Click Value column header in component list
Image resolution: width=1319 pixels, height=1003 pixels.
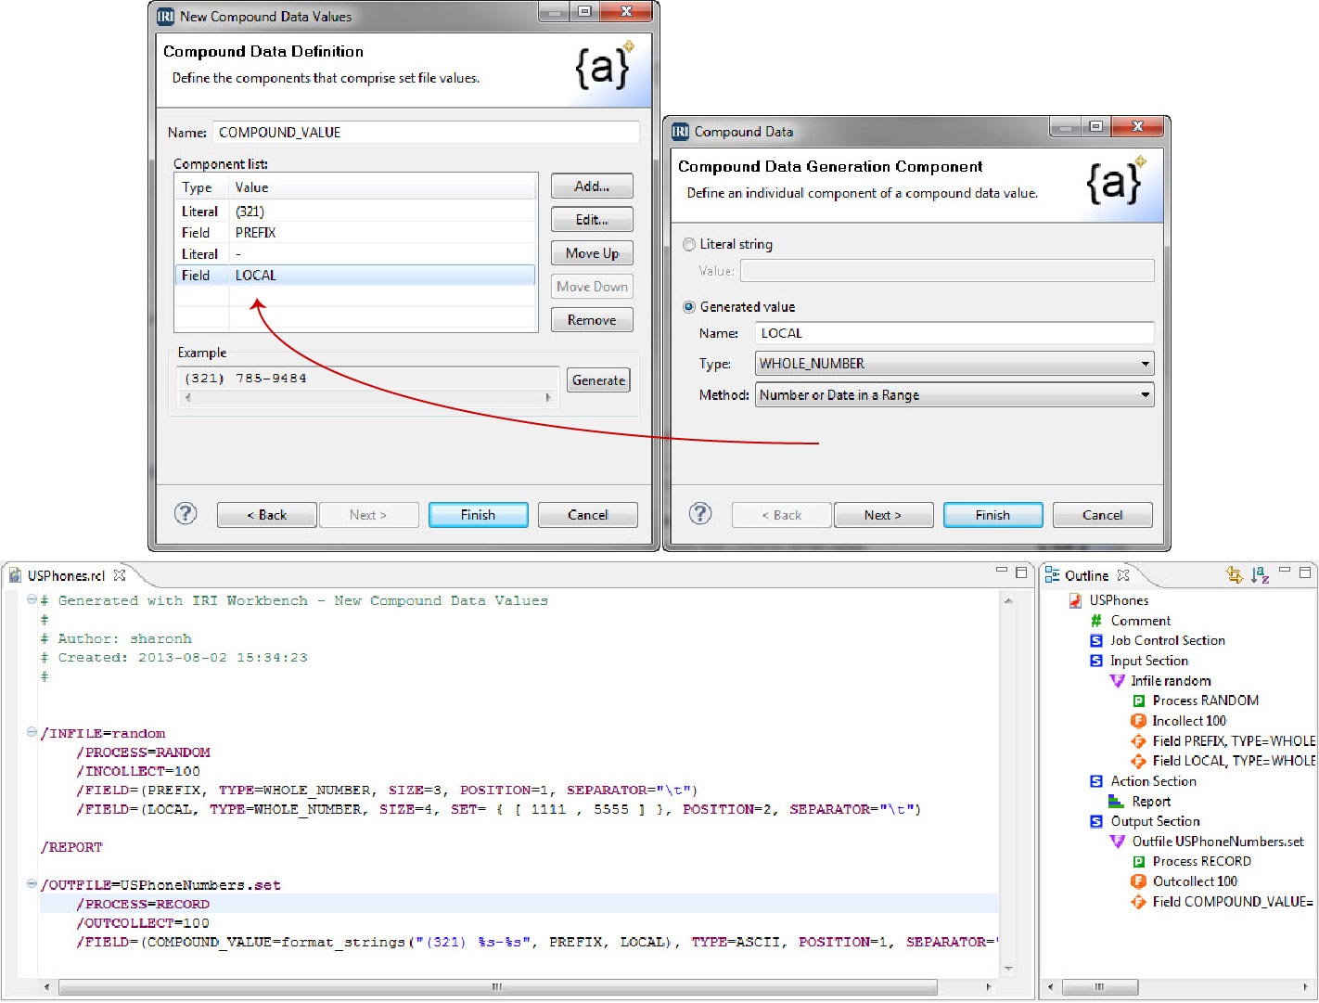pos(382,187)
